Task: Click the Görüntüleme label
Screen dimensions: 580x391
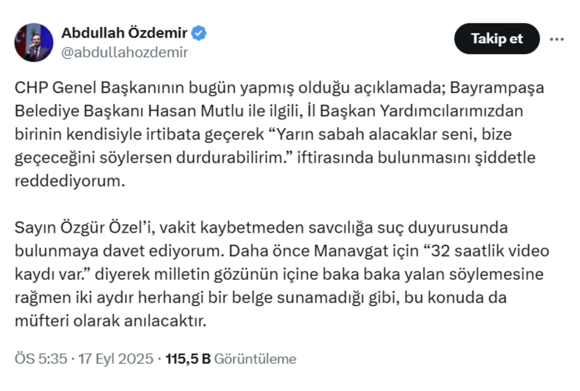Action: tap(255, 359)
